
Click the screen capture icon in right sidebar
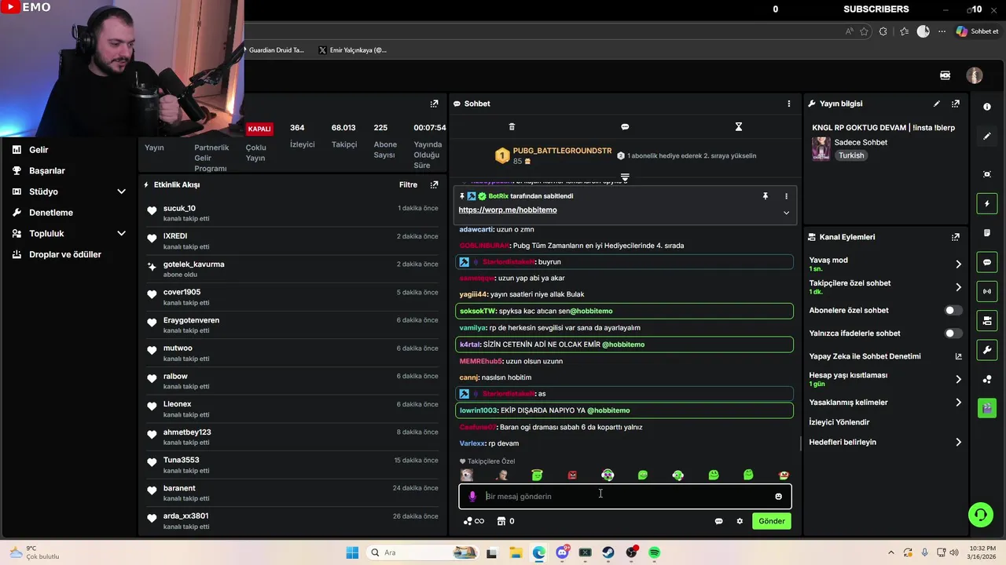[x=987, y=174]
